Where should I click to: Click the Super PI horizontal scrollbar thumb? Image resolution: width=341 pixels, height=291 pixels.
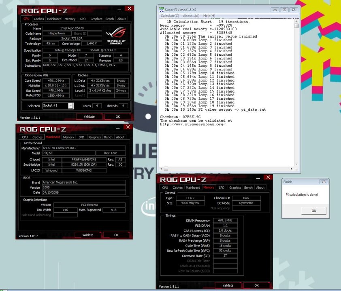tap(166, 169)
